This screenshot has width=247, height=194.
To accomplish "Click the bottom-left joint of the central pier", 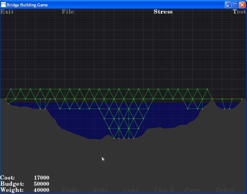I will tap(114, 138).
